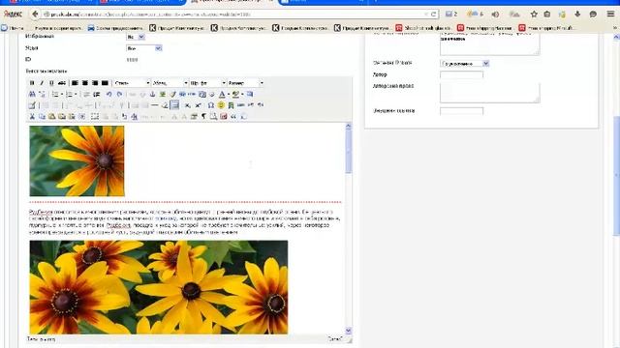620x348 pixels.
Task: Cut selection with the scissors icon
Action: (x=32, y=116)
